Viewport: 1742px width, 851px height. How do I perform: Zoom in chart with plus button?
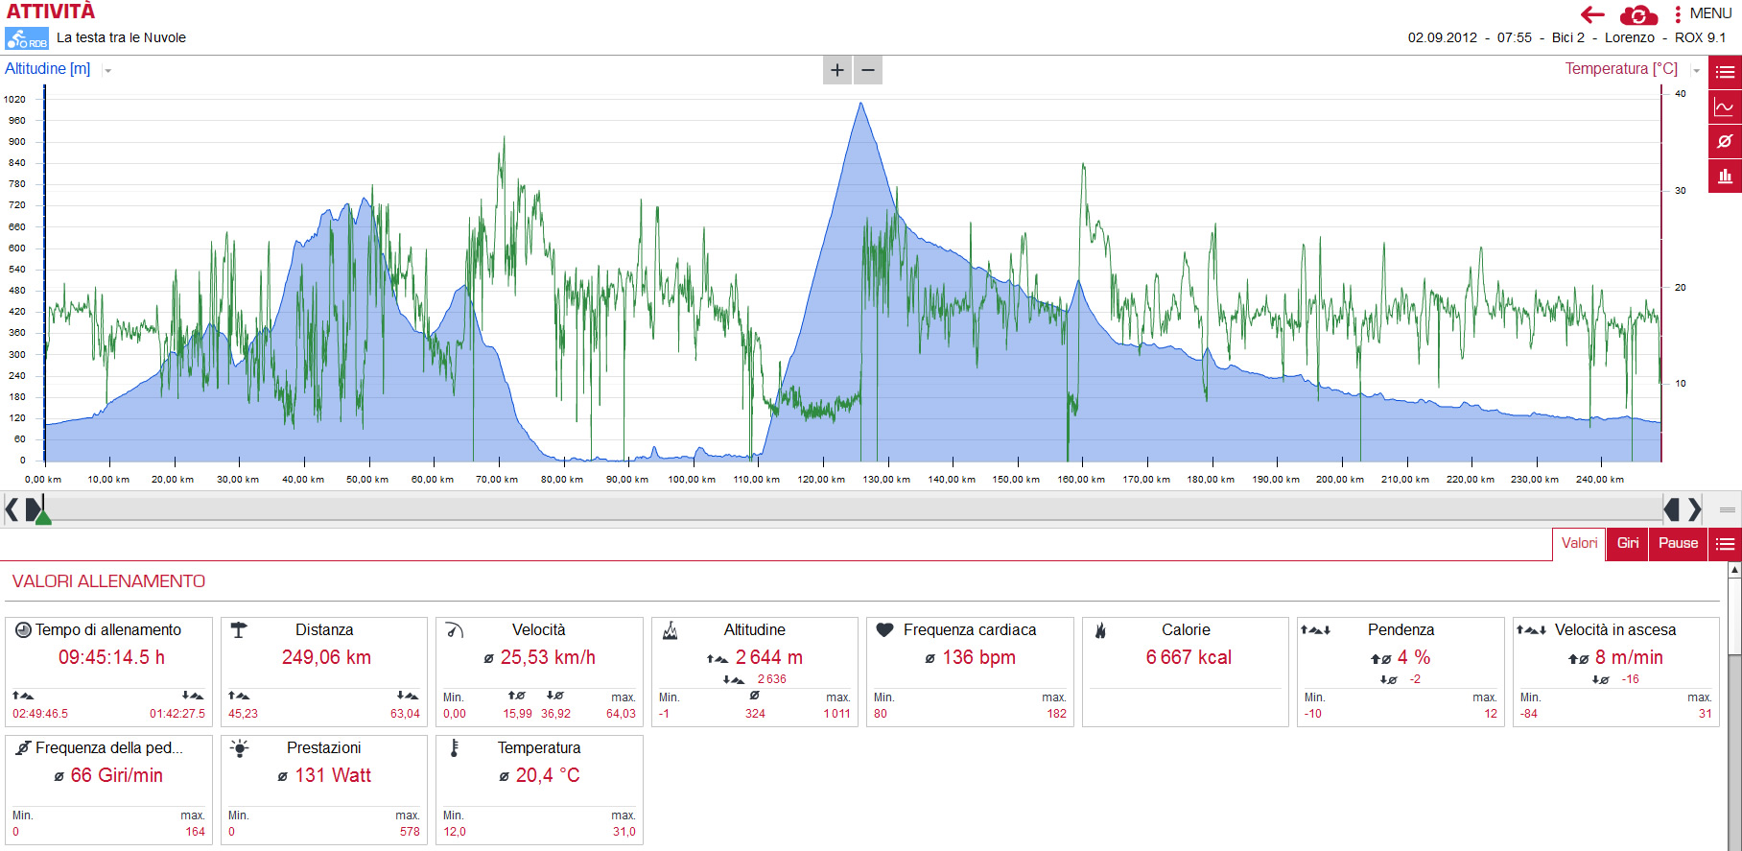click(837, 70)
